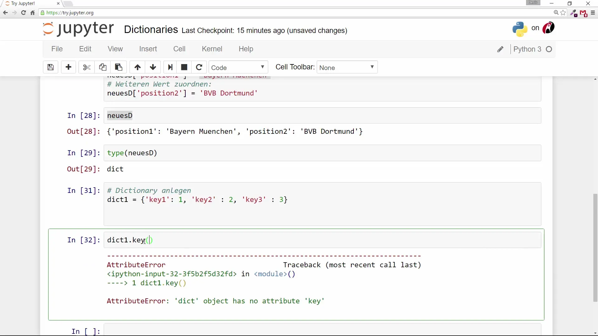Image resolution: width=598 pixels, height=336 pixels.
Task: Click the empty cell at bottom
Action: pos(322,330)
